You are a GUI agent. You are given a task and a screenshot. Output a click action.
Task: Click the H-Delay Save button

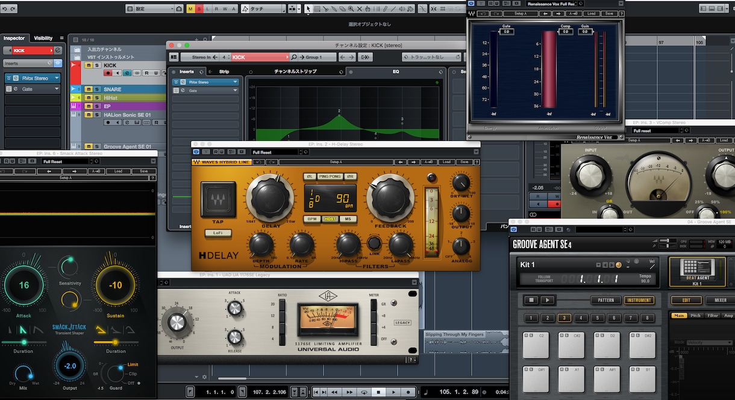tap(464, 162)
